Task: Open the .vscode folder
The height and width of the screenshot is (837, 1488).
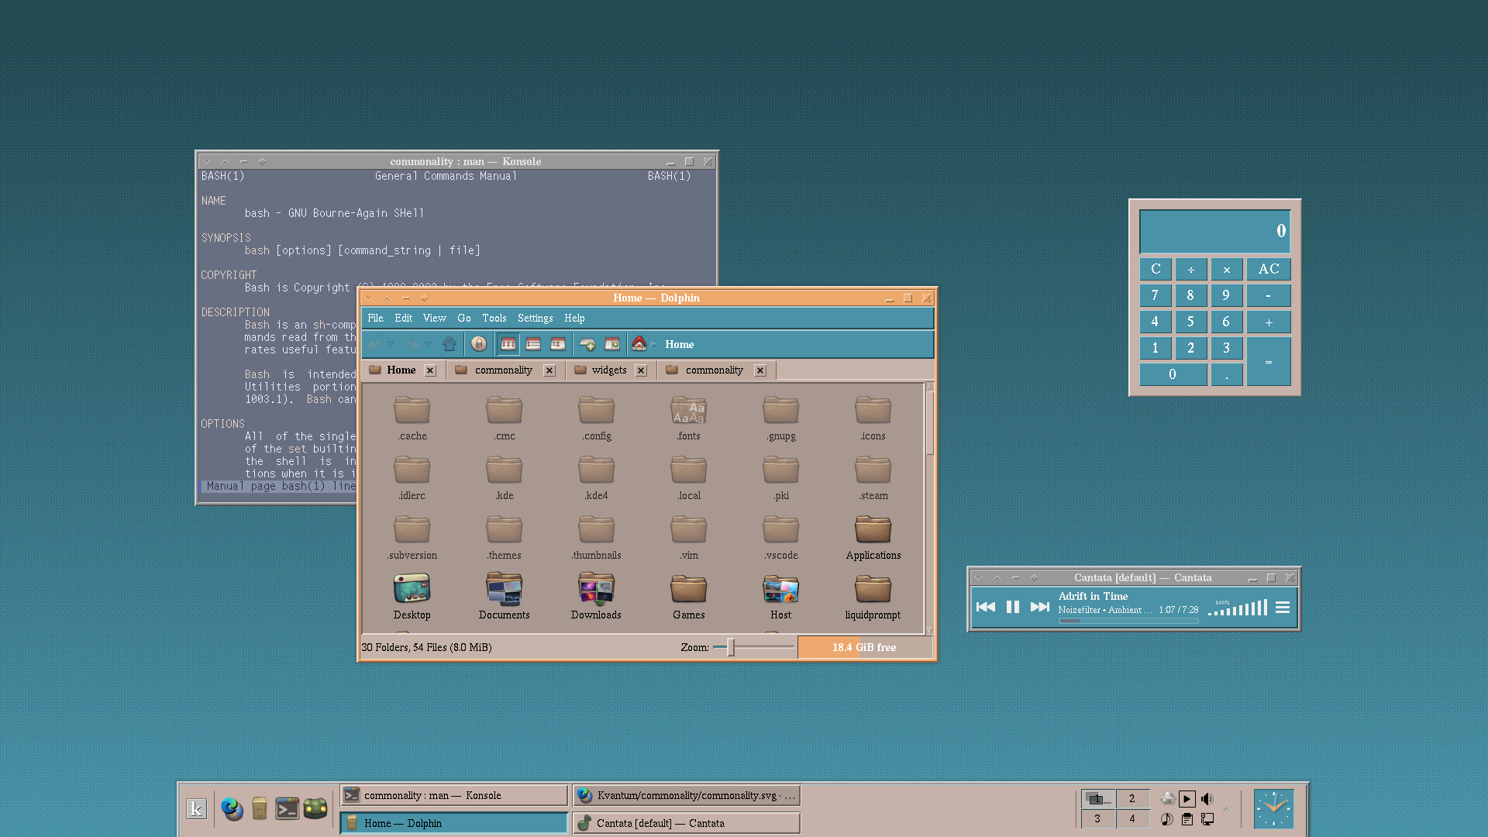Action: point(780,535)
